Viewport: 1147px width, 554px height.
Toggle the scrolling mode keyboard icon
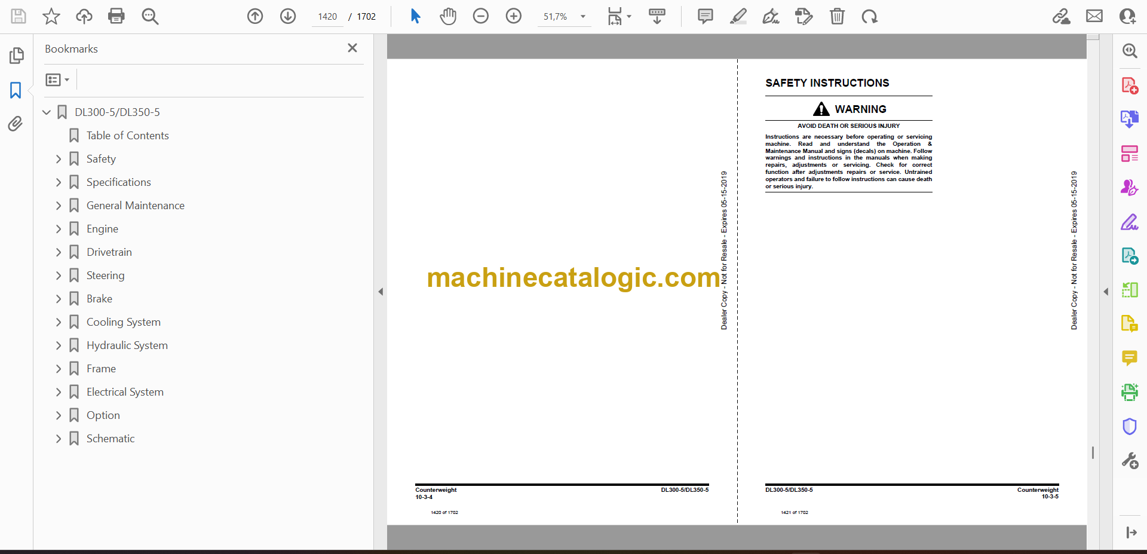657,16
